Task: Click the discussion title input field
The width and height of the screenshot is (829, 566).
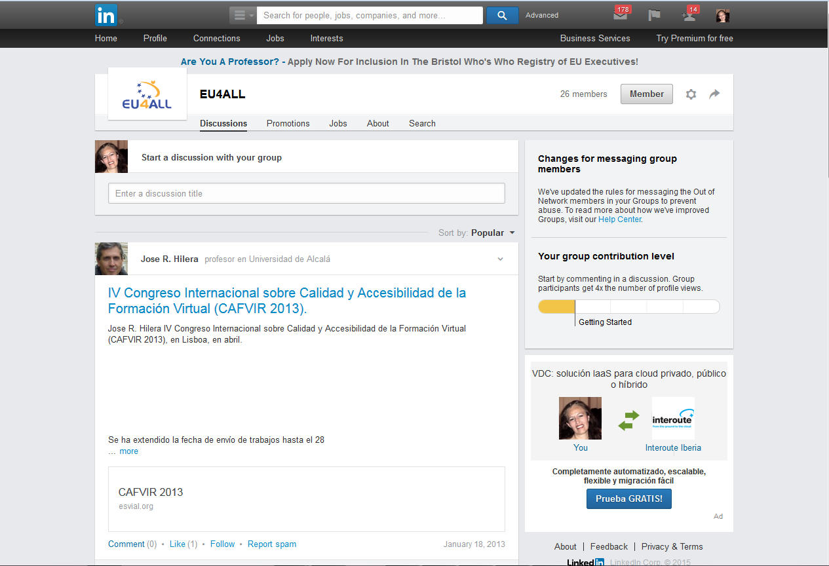Action: 307,193
